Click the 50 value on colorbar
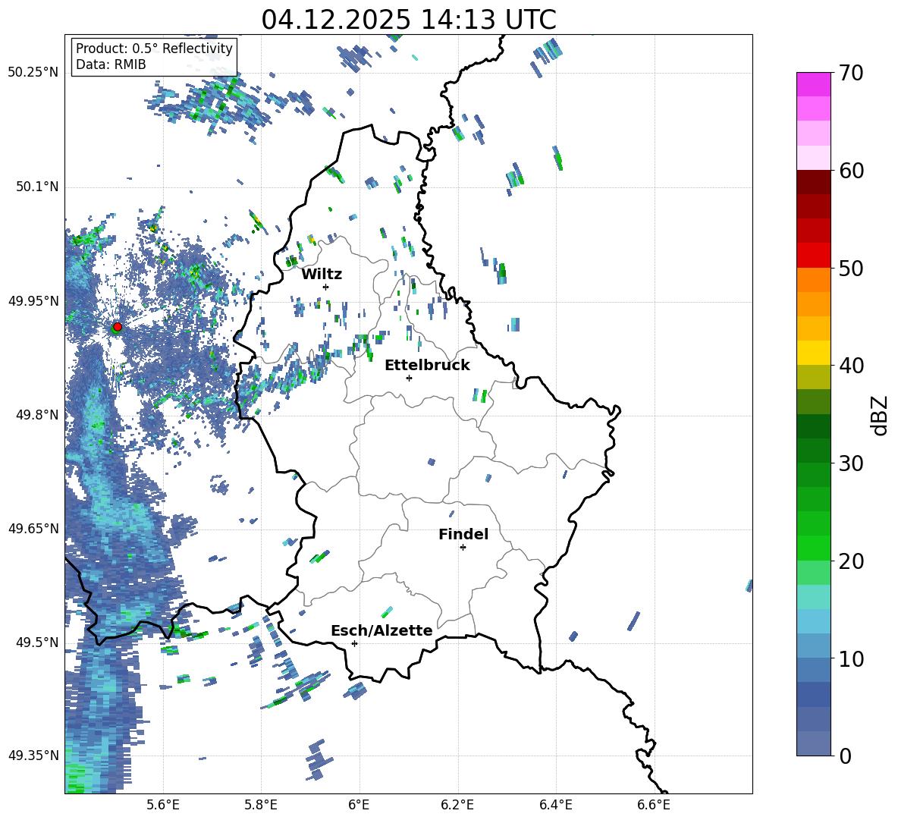 click(851, 268)
